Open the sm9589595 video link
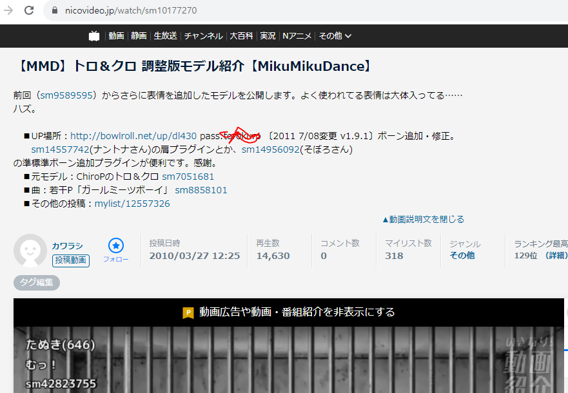Image resolution: width=568 pixels, height=393 pixels. pos(66,95)
